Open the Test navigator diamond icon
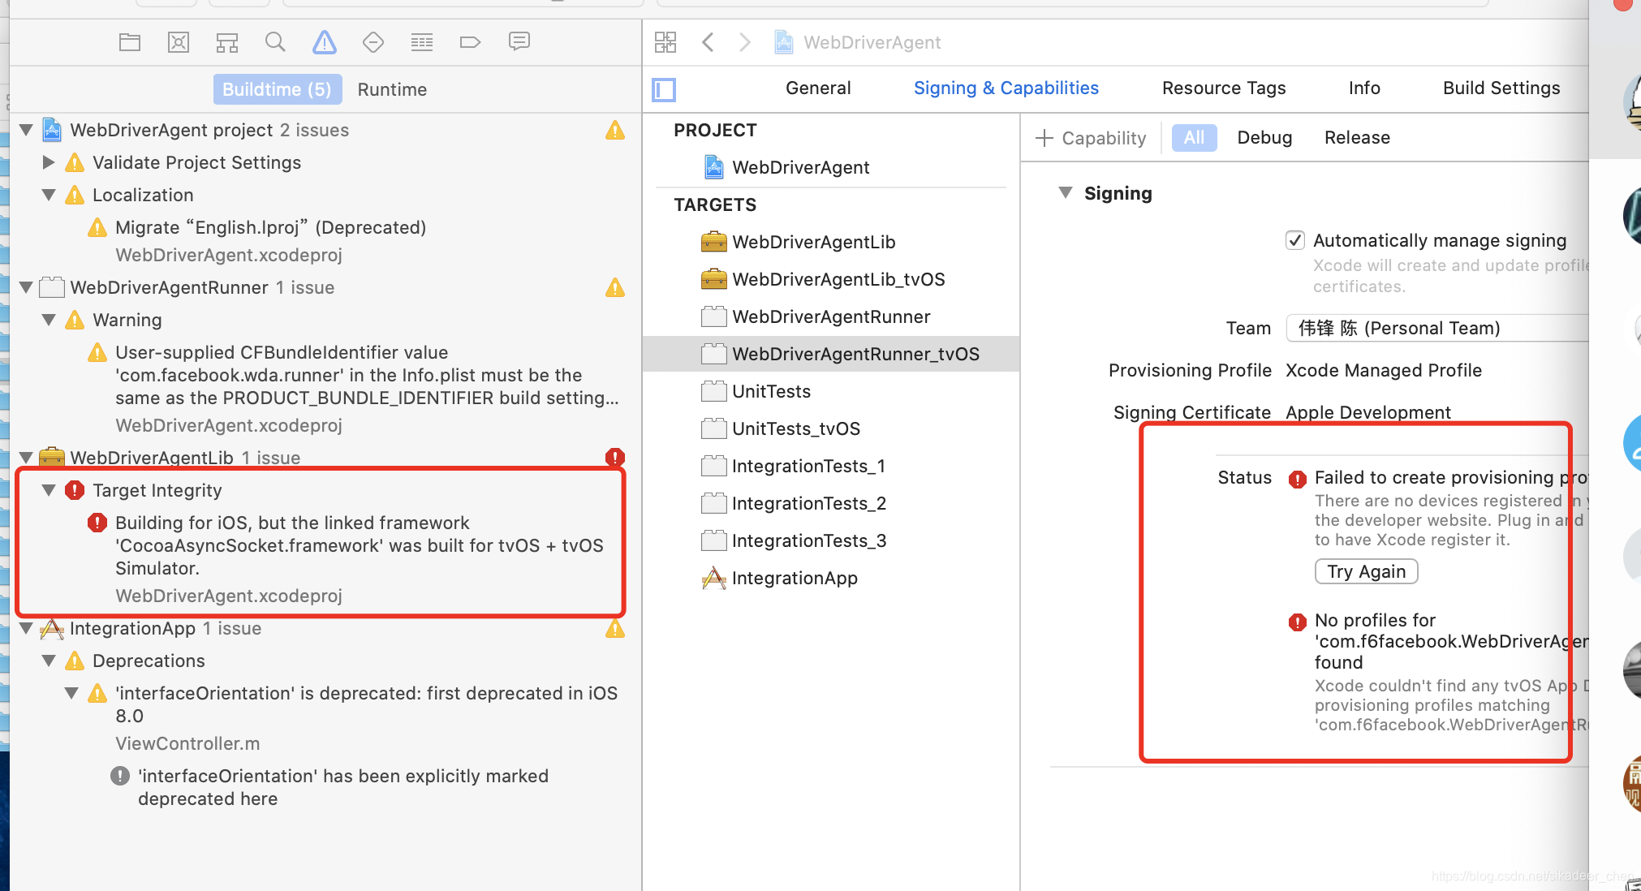 (x=373, y=42)
